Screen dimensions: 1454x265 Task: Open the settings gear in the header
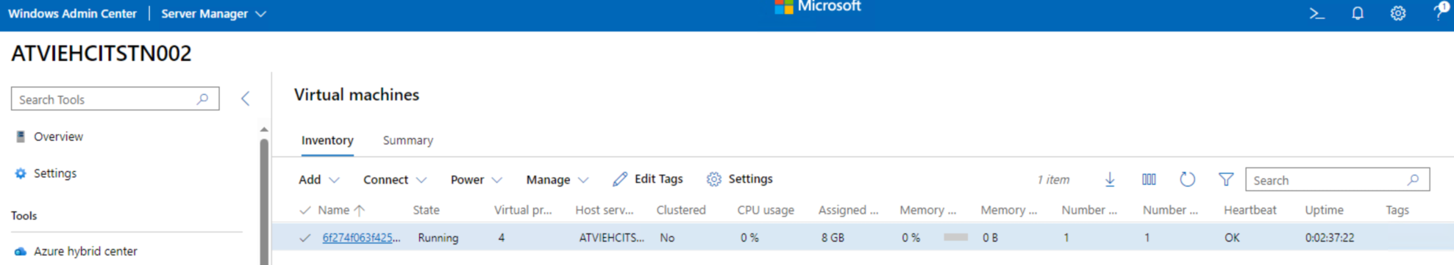(1398, 13)
